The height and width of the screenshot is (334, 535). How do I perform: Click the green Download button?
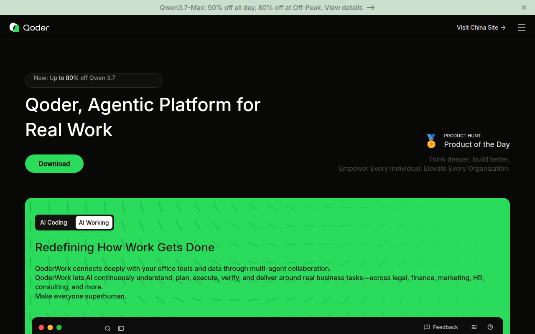[54, 164]
